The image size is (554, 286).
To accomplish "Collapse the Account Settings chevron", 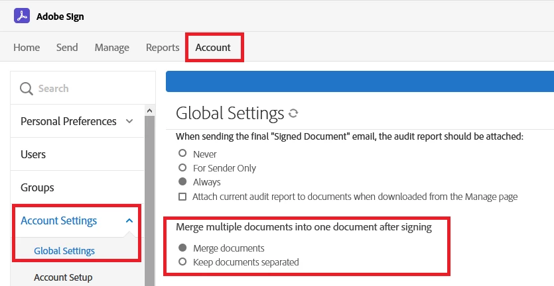I will 129,220.
